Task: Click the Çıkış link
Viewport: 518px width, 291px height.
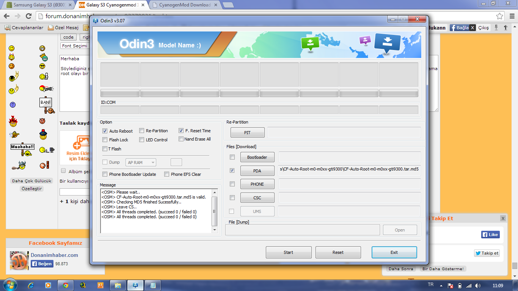Action: point(483,28)
